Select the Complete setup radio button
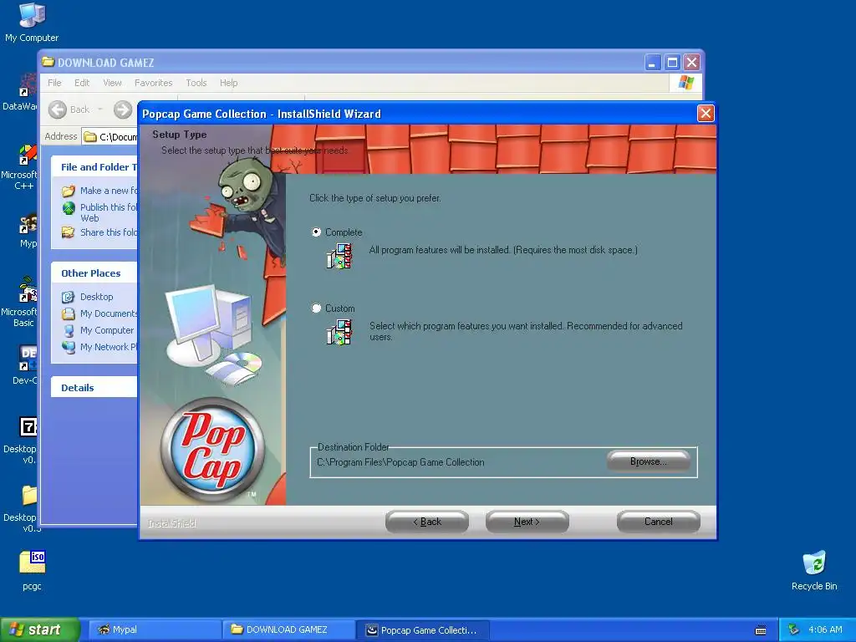This screenshot has height=642, width=856. 316,232
